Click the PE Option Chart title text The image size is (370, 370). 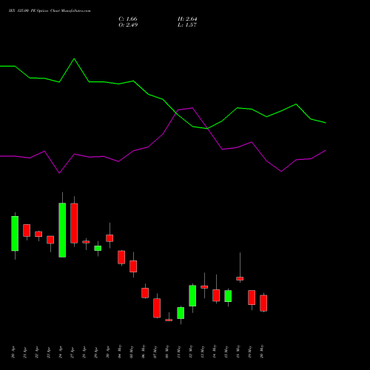[x=50, y=11]
